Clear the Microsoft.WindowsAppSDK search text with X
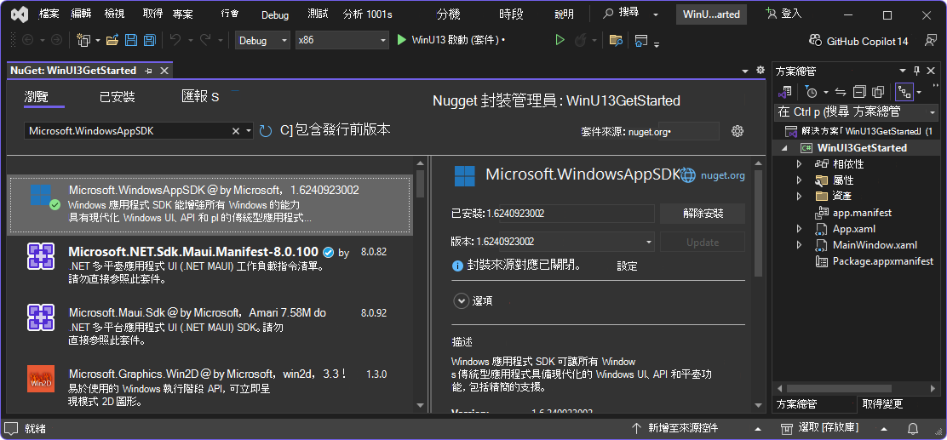The height and width of the screenshot is (440, 947). click(x=236, y=131)
